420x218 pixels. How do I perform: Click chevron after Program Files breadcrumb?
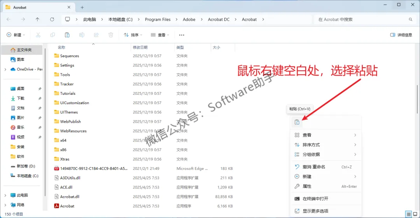point(177,19)
